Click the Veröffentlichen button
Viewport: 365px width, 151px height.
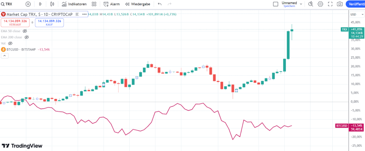click(355, 4)
